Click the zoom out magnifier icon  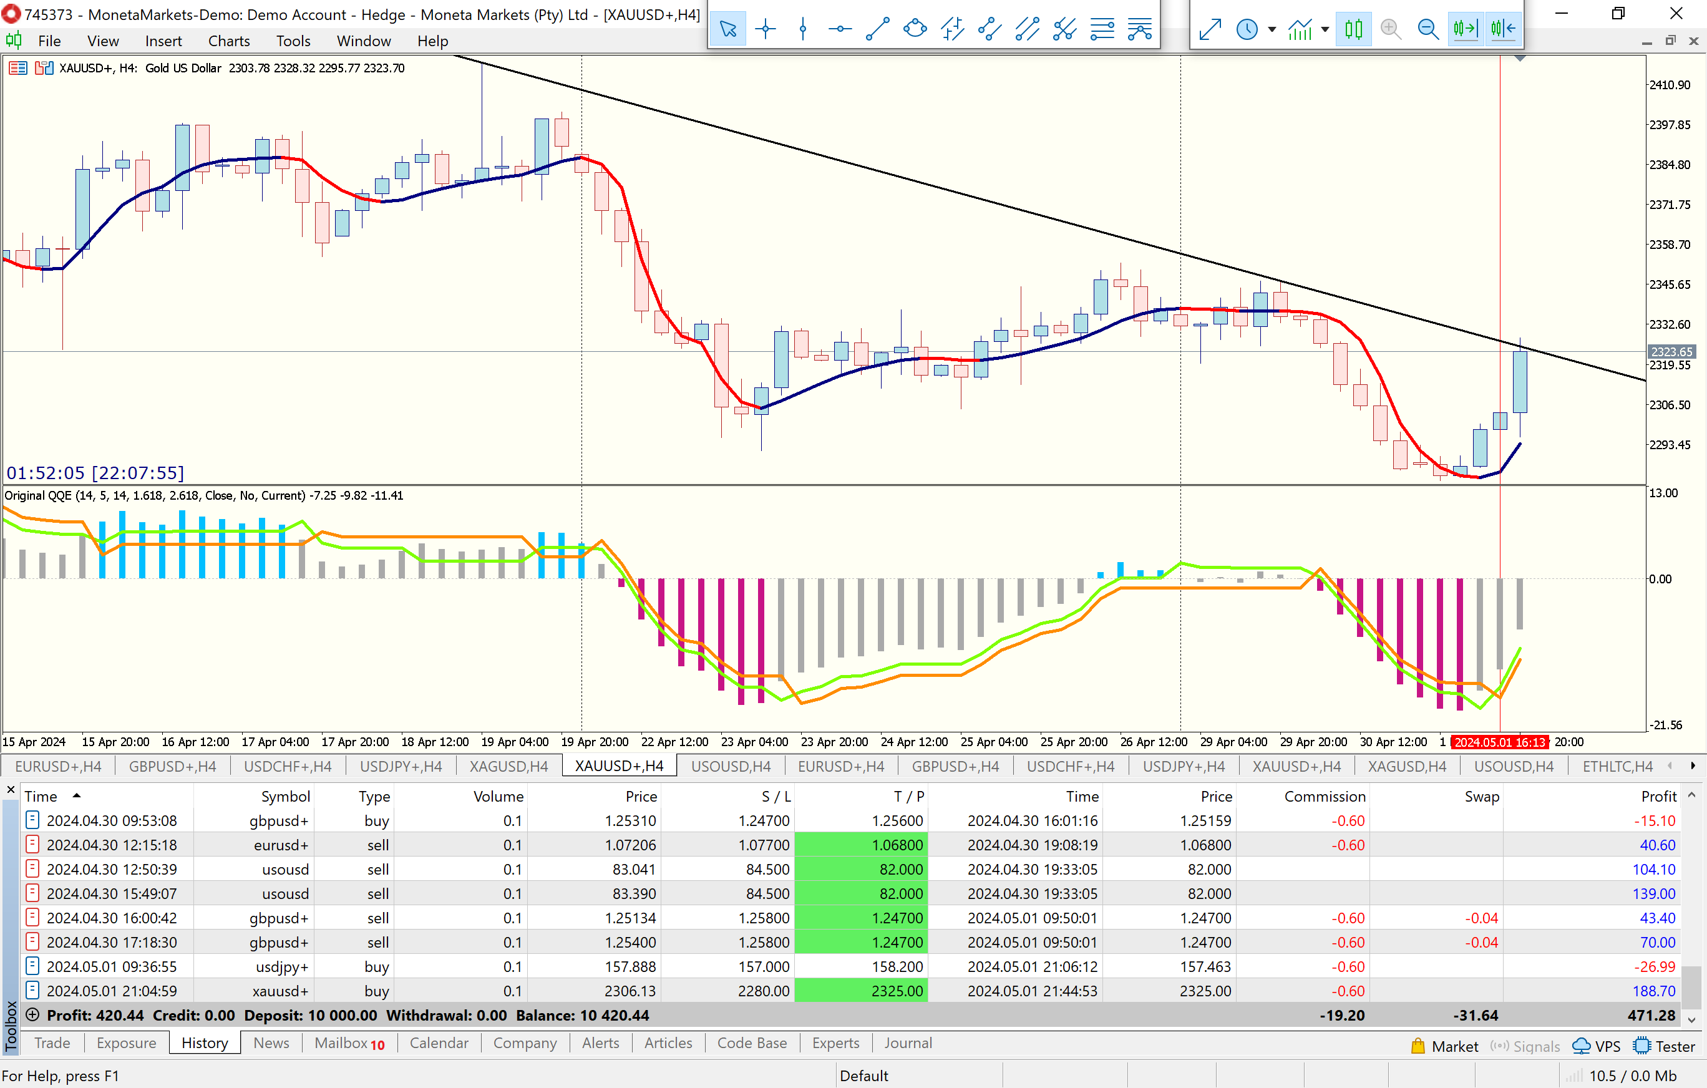(1427, 29)
